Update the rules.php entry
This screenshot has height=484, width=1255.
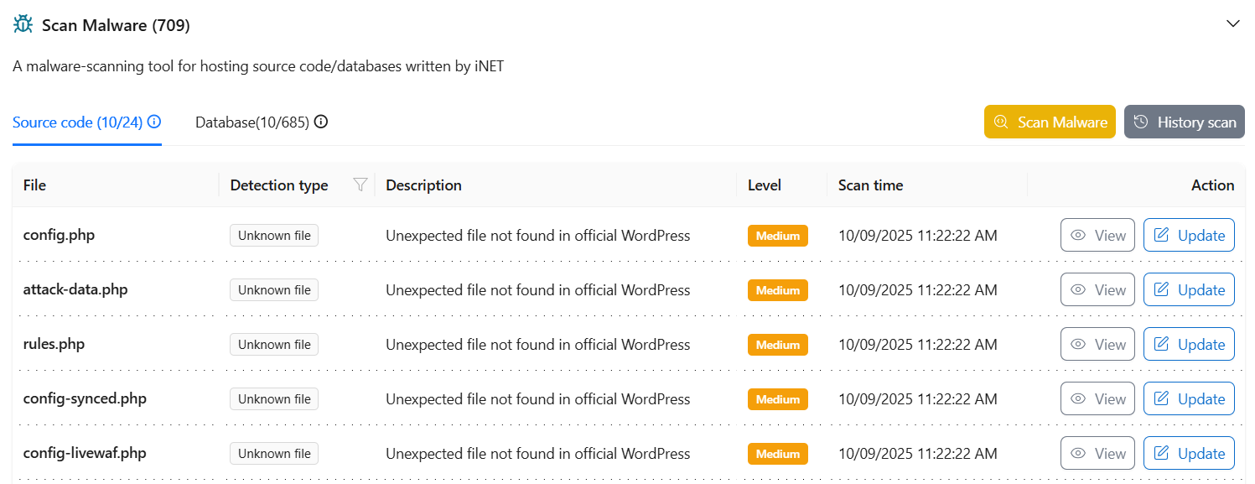[1189, 344]
